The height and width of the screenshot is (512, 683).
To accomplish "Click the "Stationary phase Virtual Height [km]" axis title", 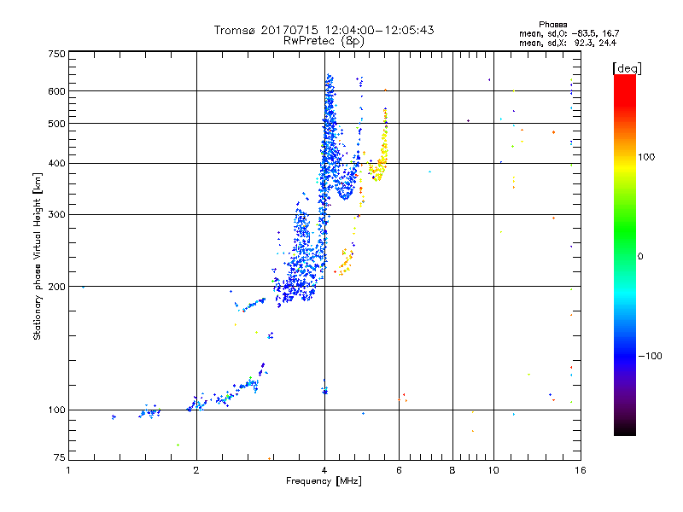I will point(37,256).
